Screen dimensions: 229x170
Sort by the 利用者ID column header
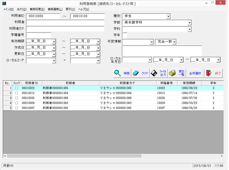pos(31,83)
